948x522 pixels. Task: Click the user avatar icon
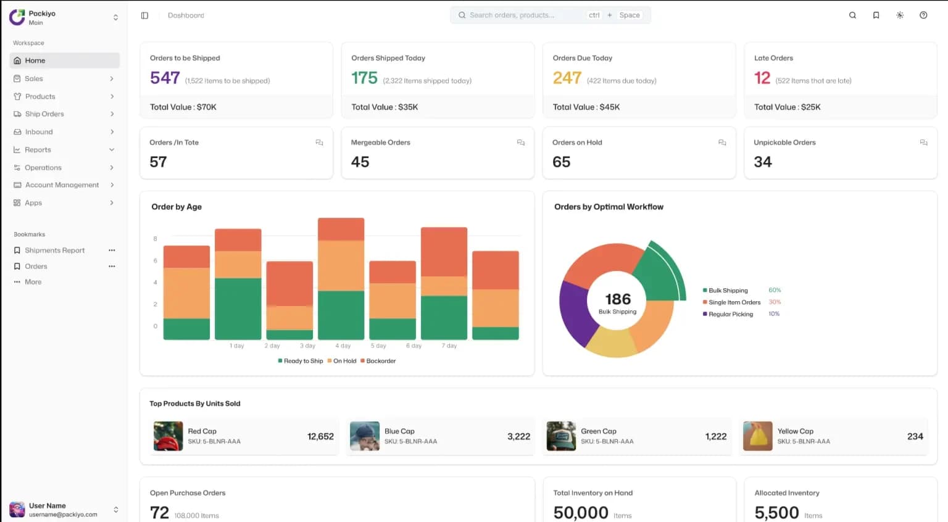coord(17,510)
